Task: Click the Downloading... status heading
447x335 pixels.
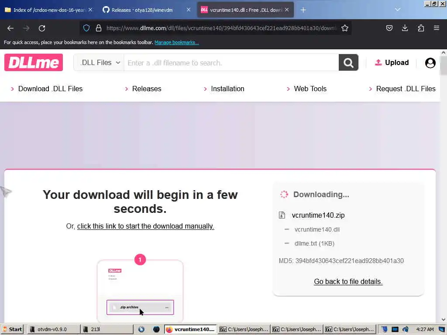Action: click(321, 194)
